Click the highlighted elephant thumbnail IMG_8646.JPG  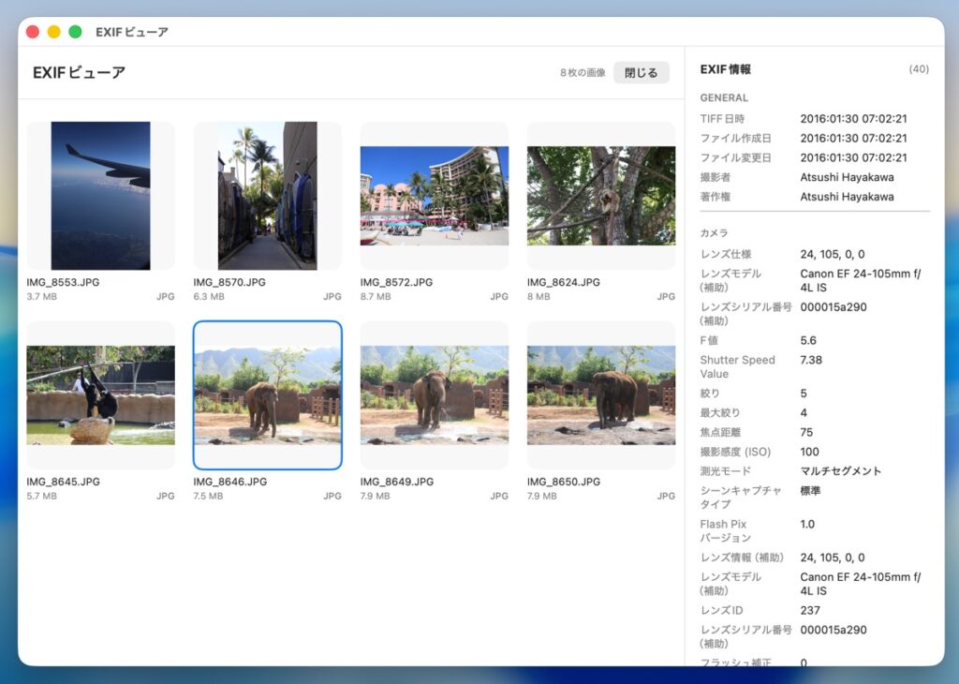point(267,394)
